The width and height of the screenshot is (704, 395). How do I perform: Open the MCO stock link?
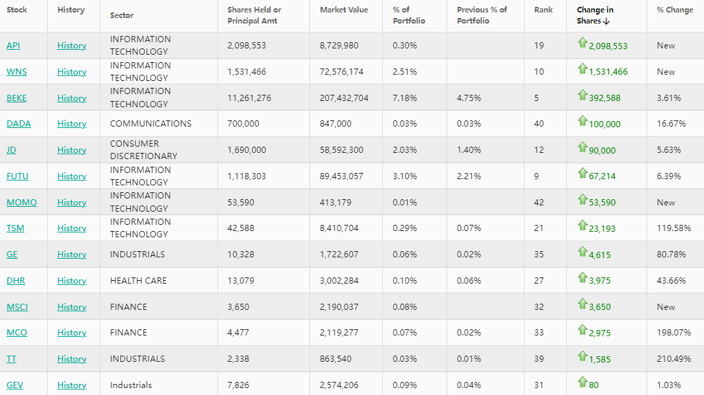(17, 333)
